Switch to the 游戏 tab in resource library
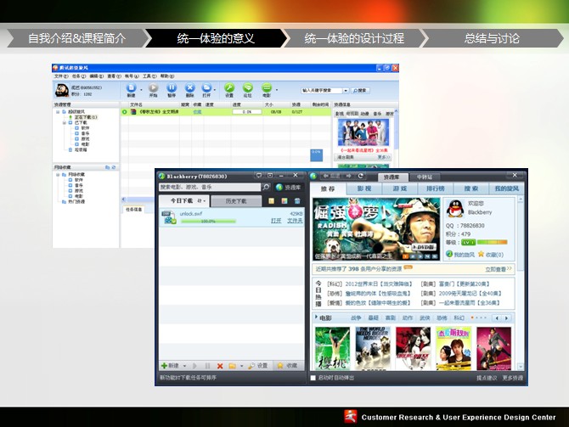 (399, 188)
